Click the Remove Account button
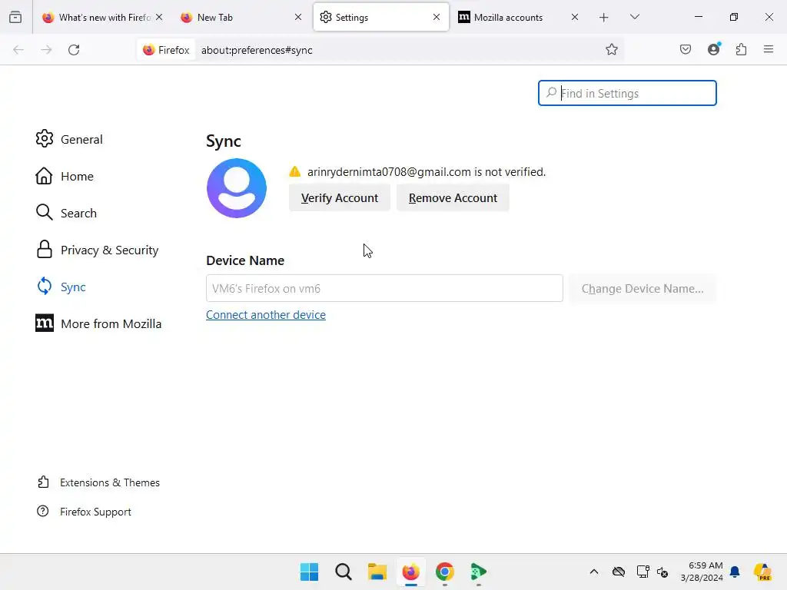 point(453,197)
